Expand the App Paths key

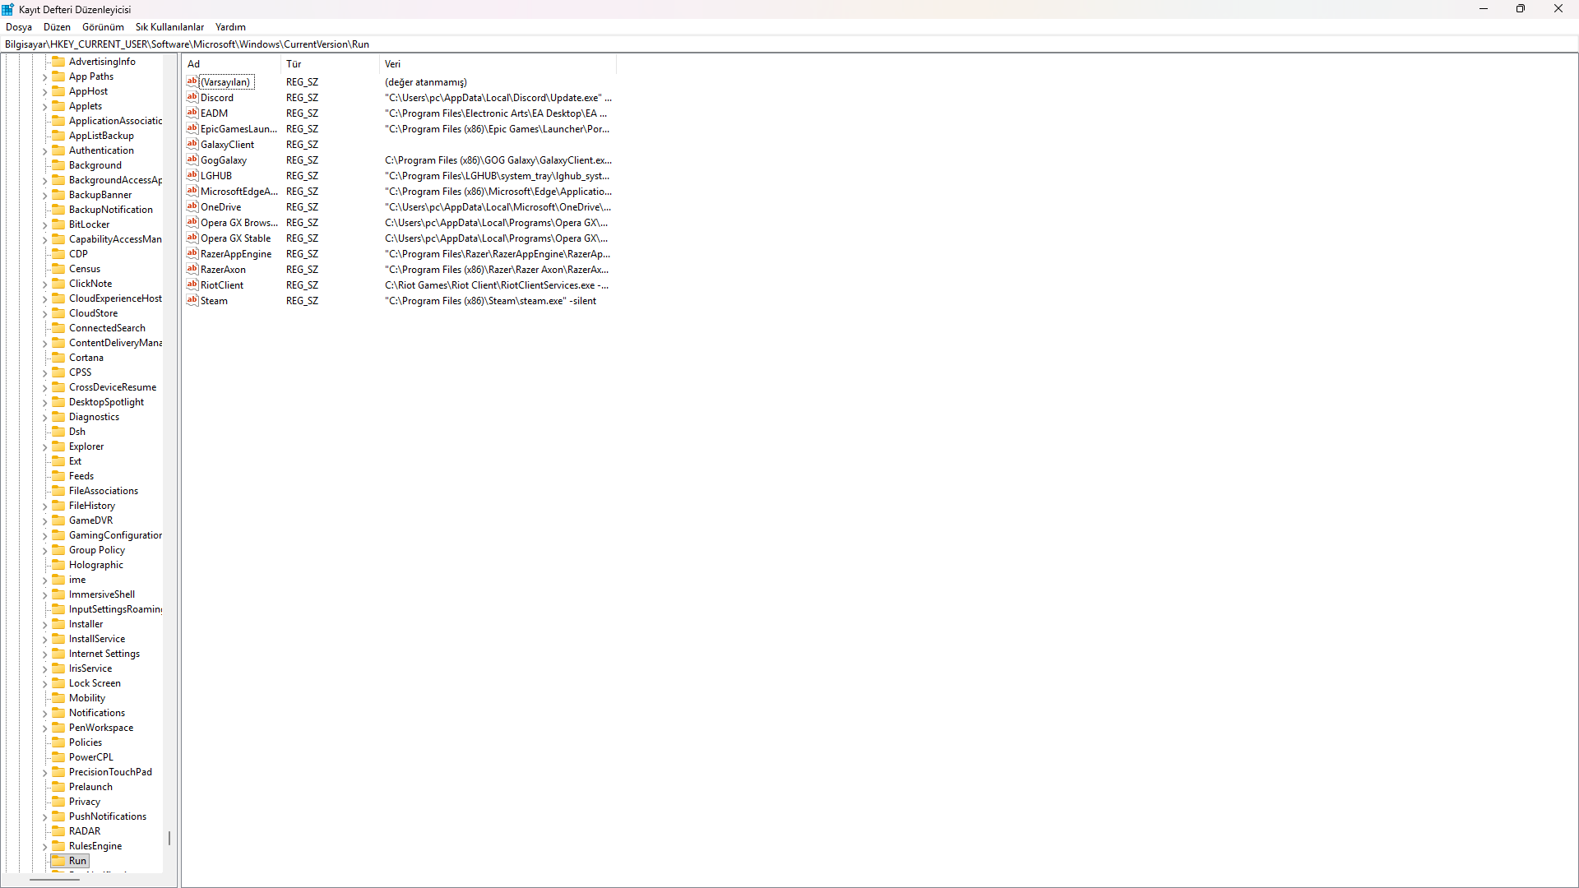[x=44, y=76]
